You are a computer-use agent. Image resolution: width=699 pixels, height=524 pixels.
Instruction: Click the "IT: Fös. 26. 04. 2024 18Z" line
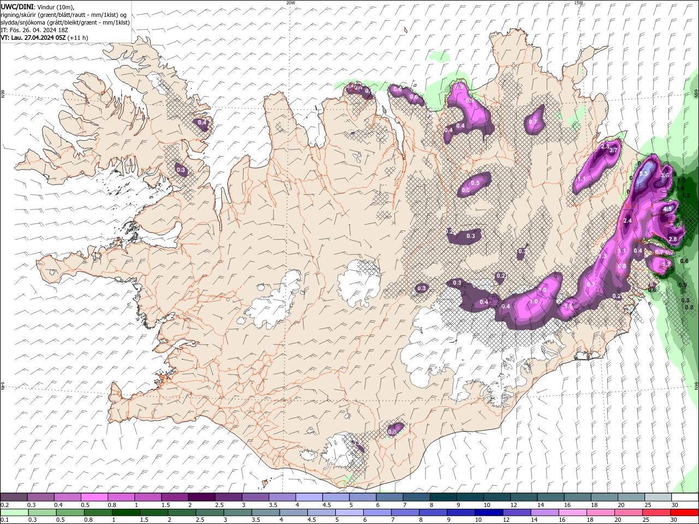34,30
